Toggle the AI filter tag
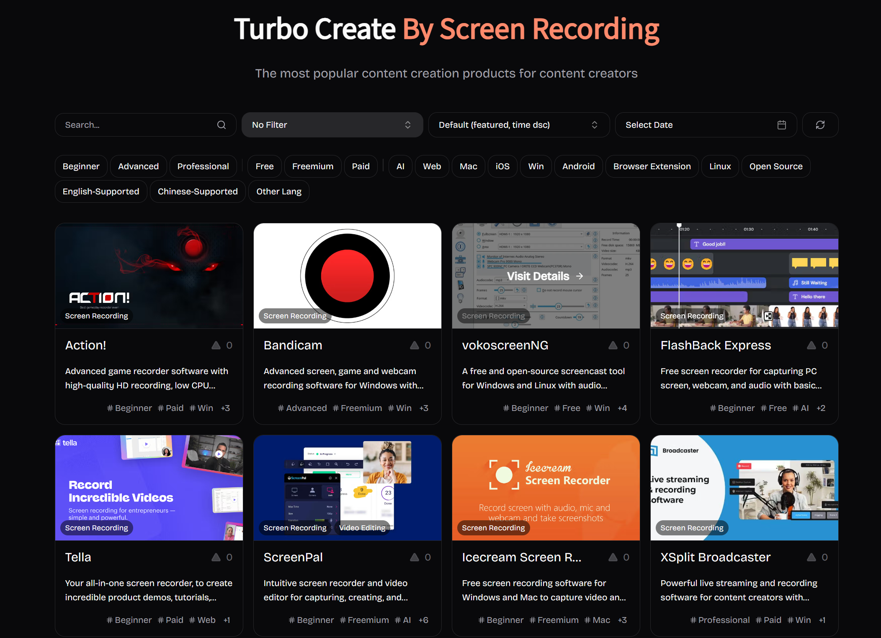The image size is (881, 638). coord(400,166)
